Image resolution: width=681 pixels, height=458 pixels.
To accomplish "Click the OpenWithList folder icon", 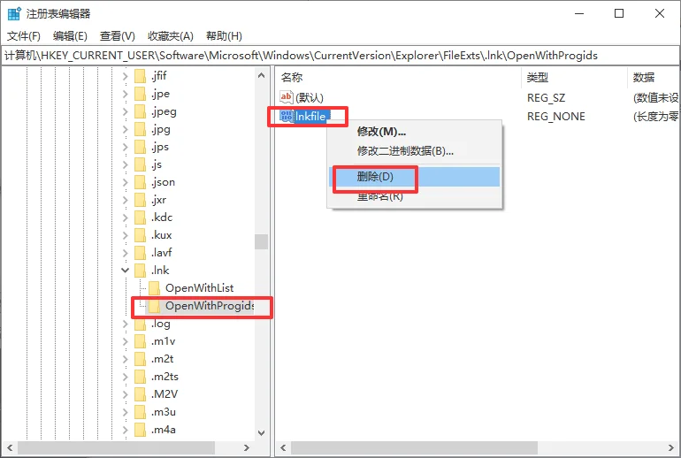I will tap(154, 288).
